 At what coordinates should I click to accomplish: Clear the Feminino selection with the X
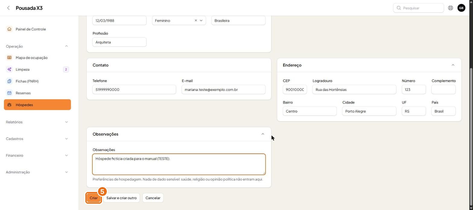pyautogui.click(x=196, y=20)
